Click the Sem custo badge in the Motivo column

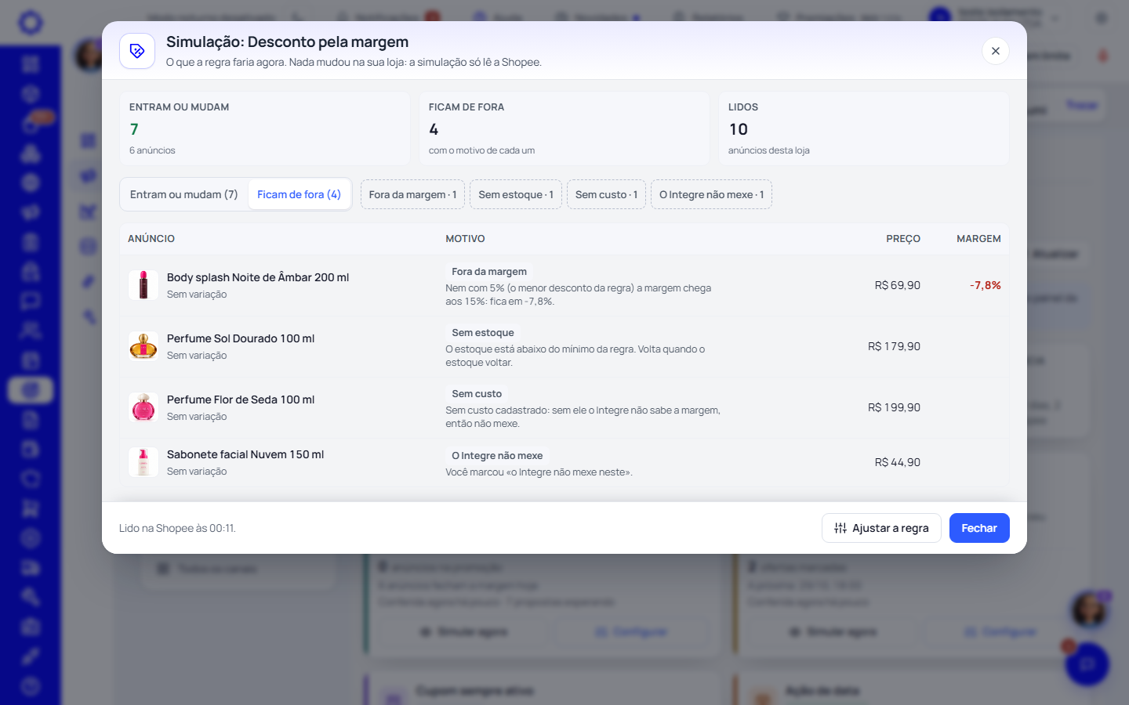click(x=477, y=394)
